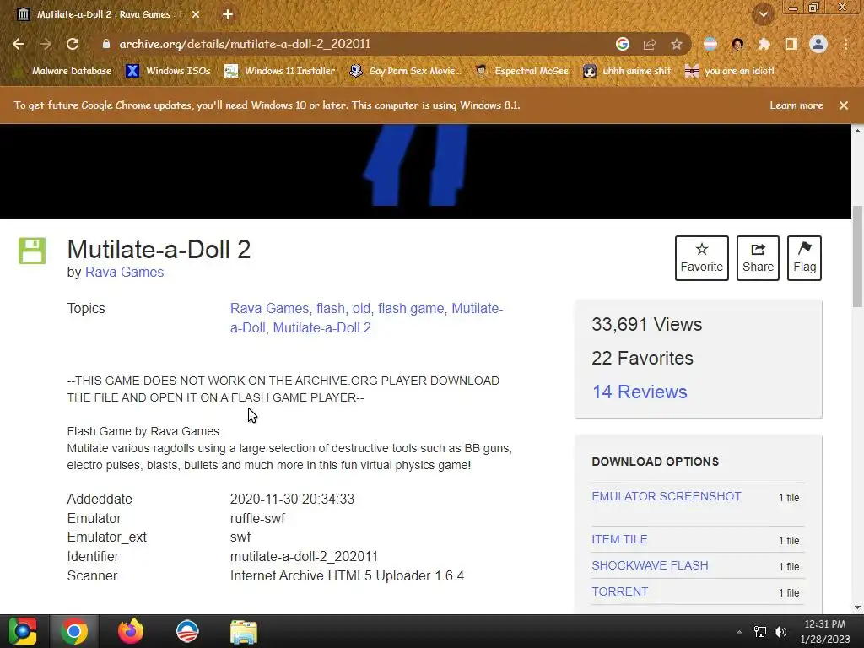864x648 pixels.
Task: Click the Mutilate-a-Doll 2 topic link
Action: 321,328
